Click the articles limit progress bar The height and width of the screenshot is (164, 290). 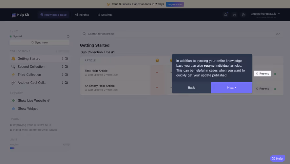tap(39, 148)
